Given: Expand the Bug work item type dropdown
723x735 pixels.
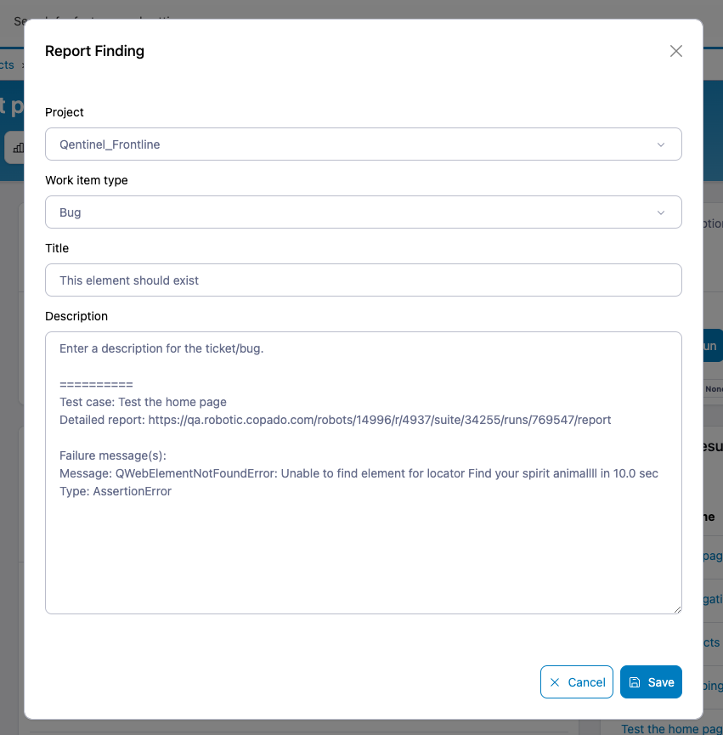Looking at the screenshot, I should 363,212.
